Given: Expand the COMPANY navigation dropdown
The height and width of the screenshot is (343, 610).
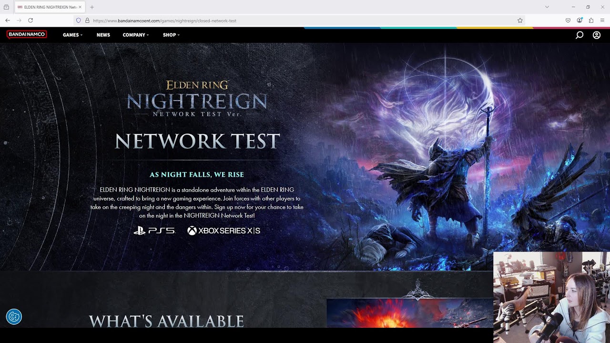Looking at the screenshot, I should click(x=136, y=35).
